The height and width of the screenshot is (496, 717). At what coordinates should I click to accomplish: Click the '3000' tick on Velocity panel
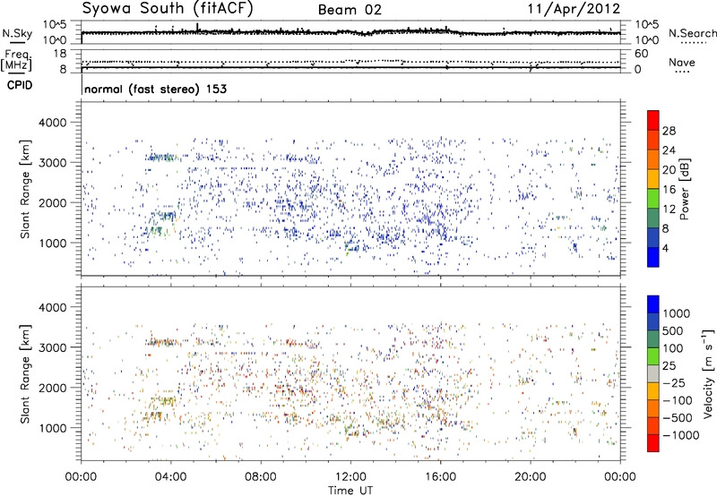(52, 347)
